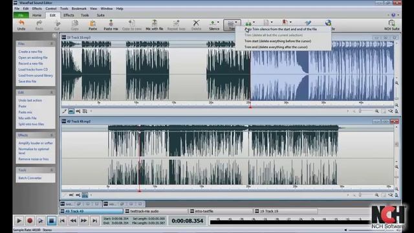This screenshot has height=233, width=414.
Task: Expand the Silence dropdown arrow
Action: pyautogui.click(x=218, y=22)
